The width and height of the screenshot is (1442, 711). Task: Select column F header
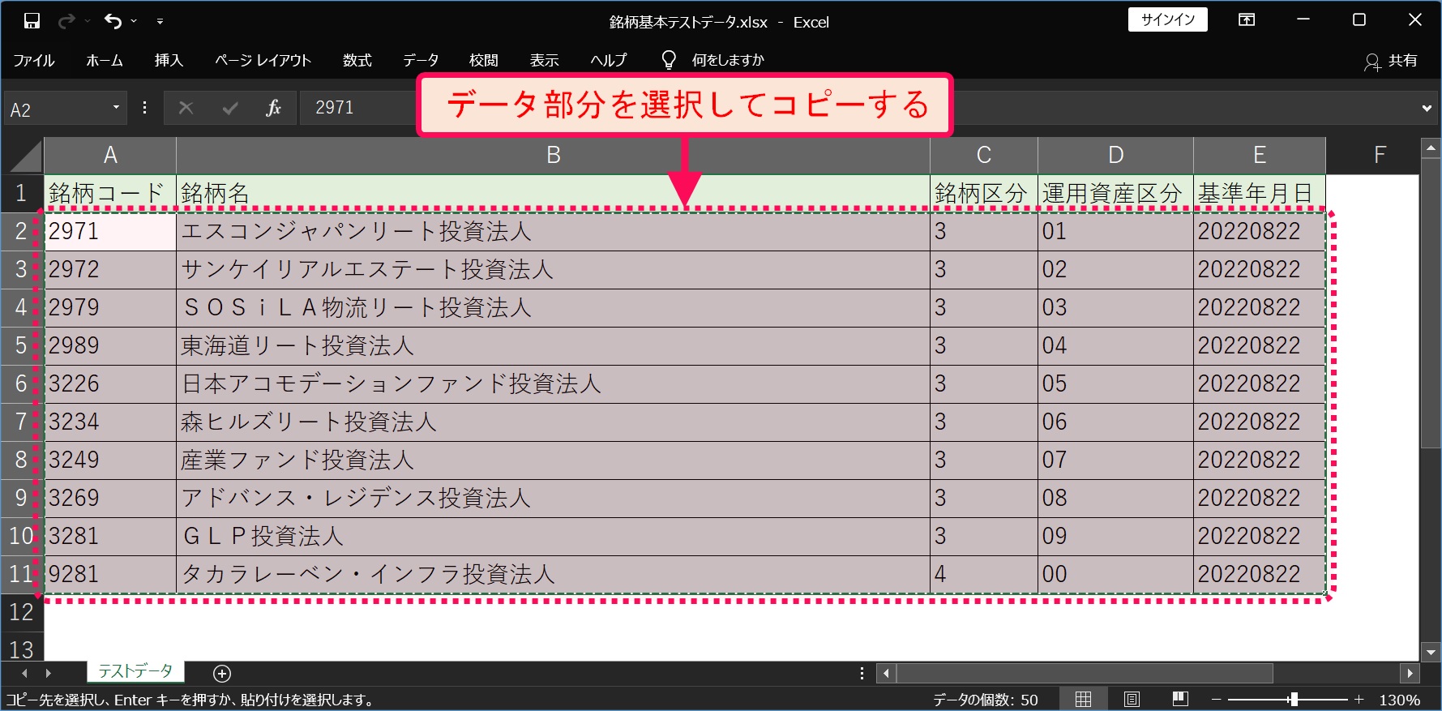1380,155
